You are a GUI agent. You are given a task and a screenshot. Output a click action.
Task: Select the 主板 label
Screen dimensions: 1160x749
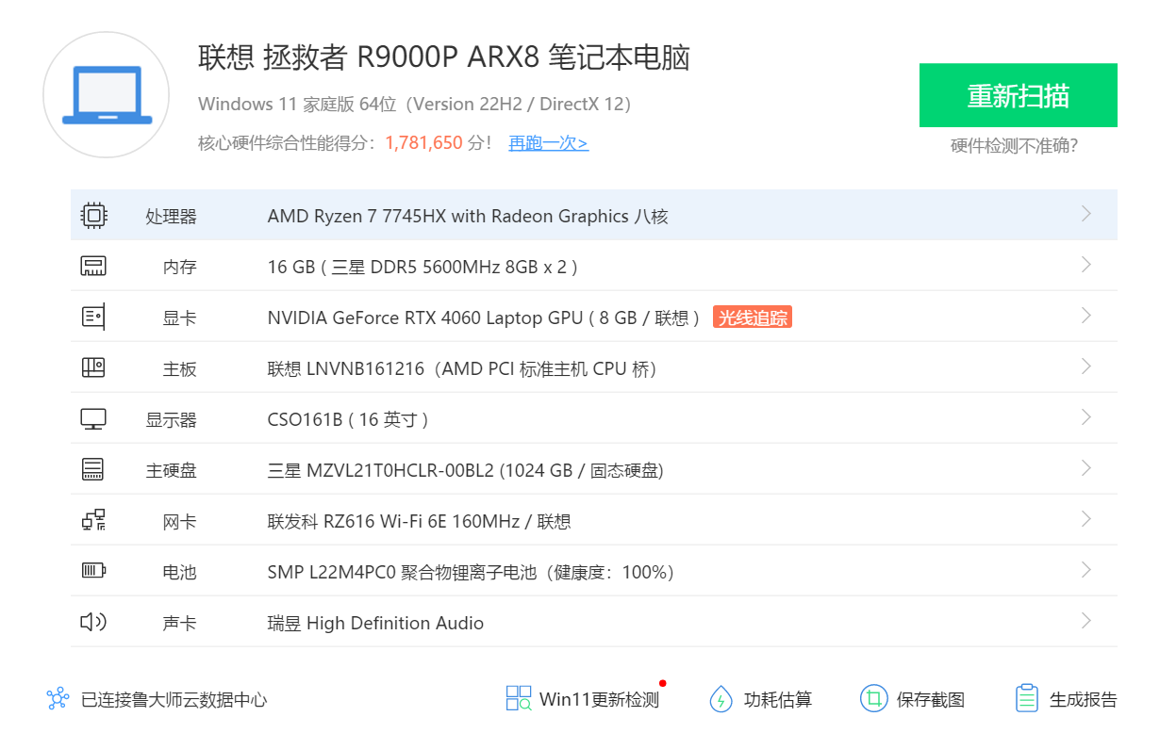click(x=179, y=369)
